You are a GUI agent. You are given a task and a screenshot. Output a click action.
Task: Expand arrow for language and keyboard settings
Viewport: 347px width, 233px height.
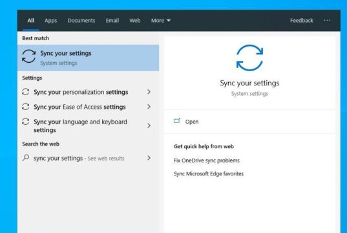[x=149, y=126]
